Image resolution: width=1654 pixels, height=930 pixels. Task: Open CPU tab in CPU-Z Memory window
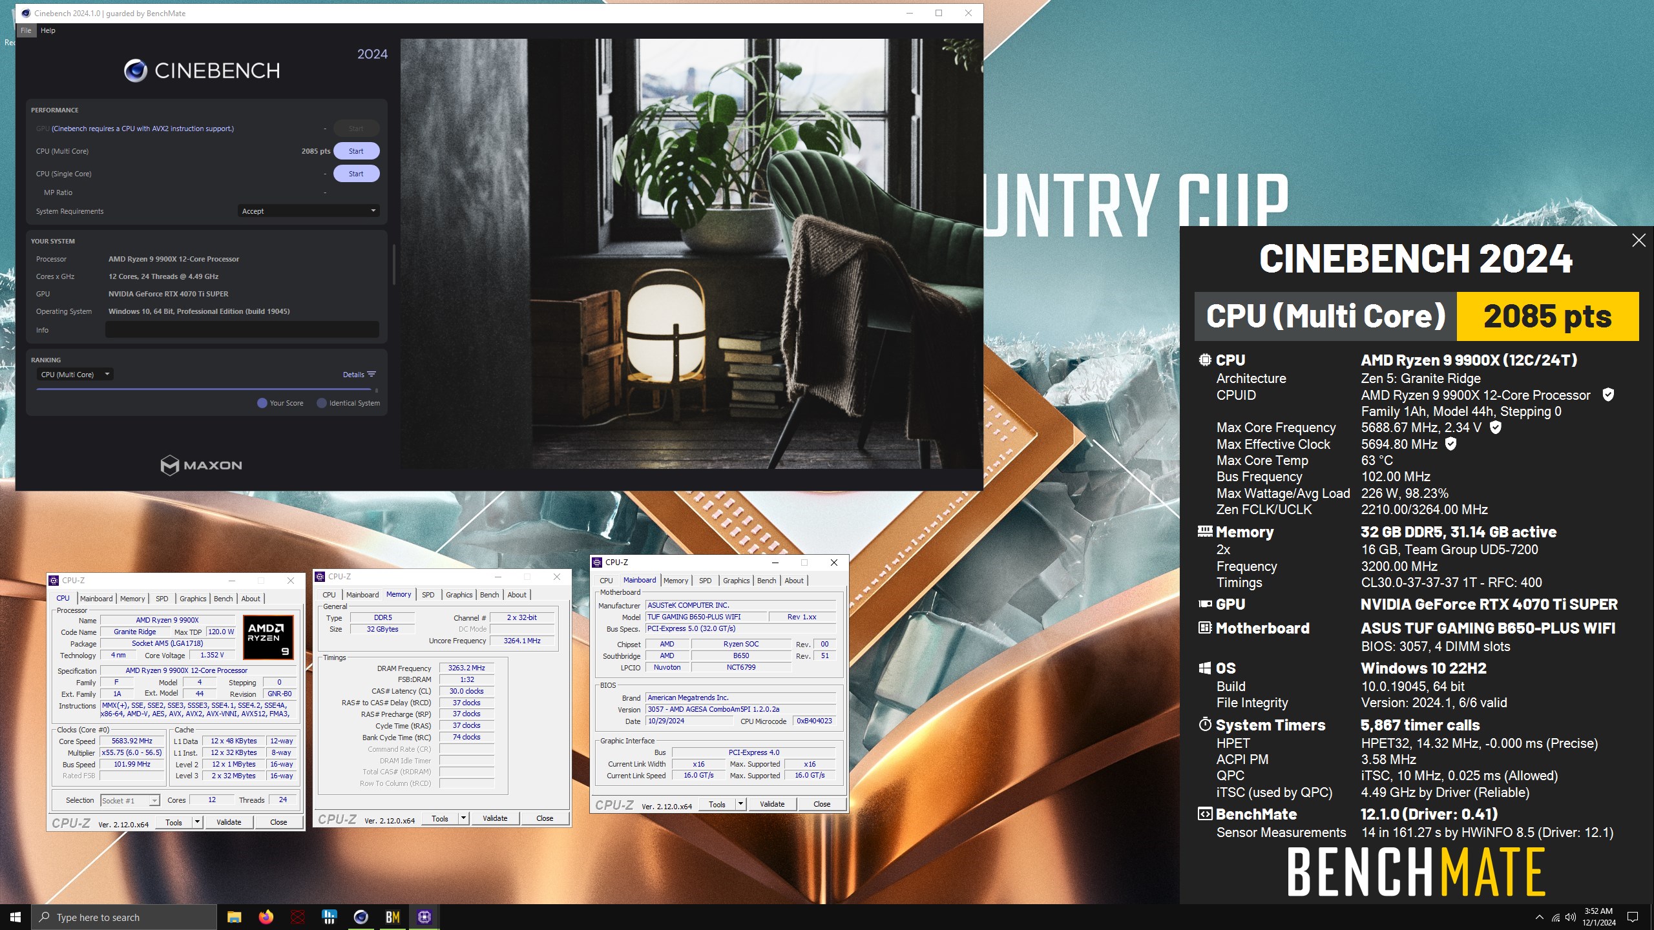coord(329,595)
